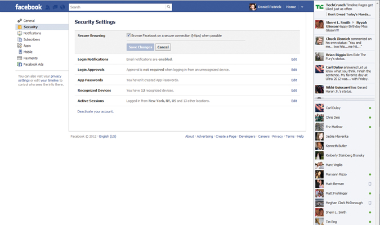This screenshot has width=380, height=225.
Task: Click the TechCrunch logo in ticker
Action: click(x=319, y=7)
